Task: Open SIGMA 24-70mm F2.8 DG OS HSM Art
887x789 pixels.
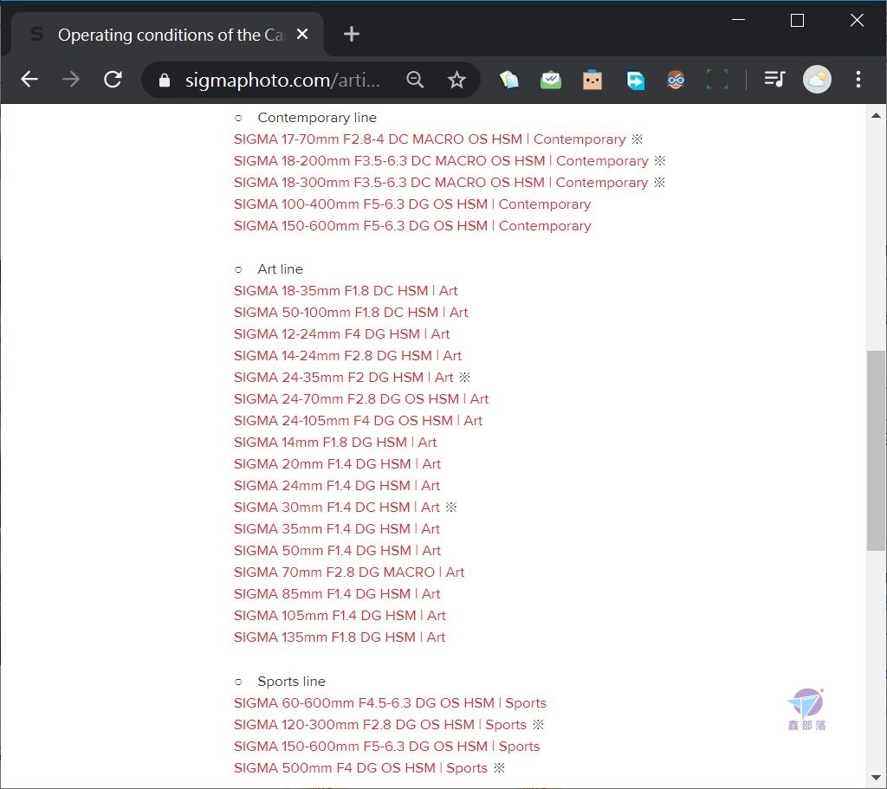Action: (x=361, y=398)
